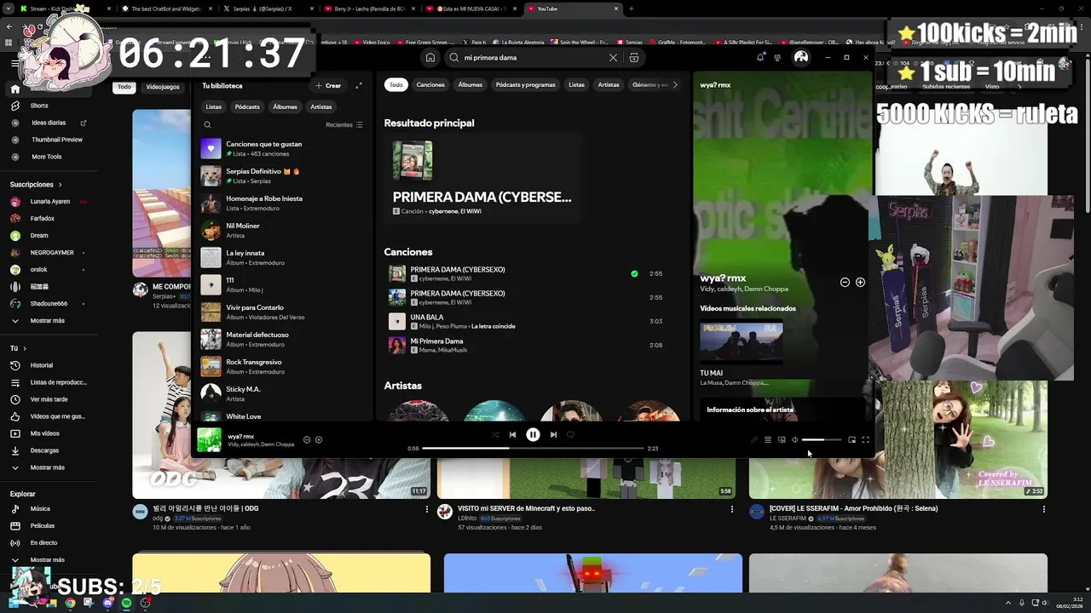Select Todo search results tab in Spotify
Screen dimensions: 1091x613
(396, 85)
